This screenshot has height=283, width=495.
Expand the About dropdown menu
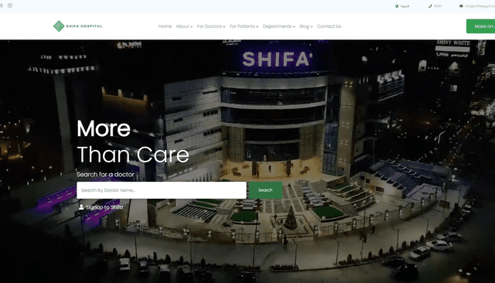click(184, 26)
